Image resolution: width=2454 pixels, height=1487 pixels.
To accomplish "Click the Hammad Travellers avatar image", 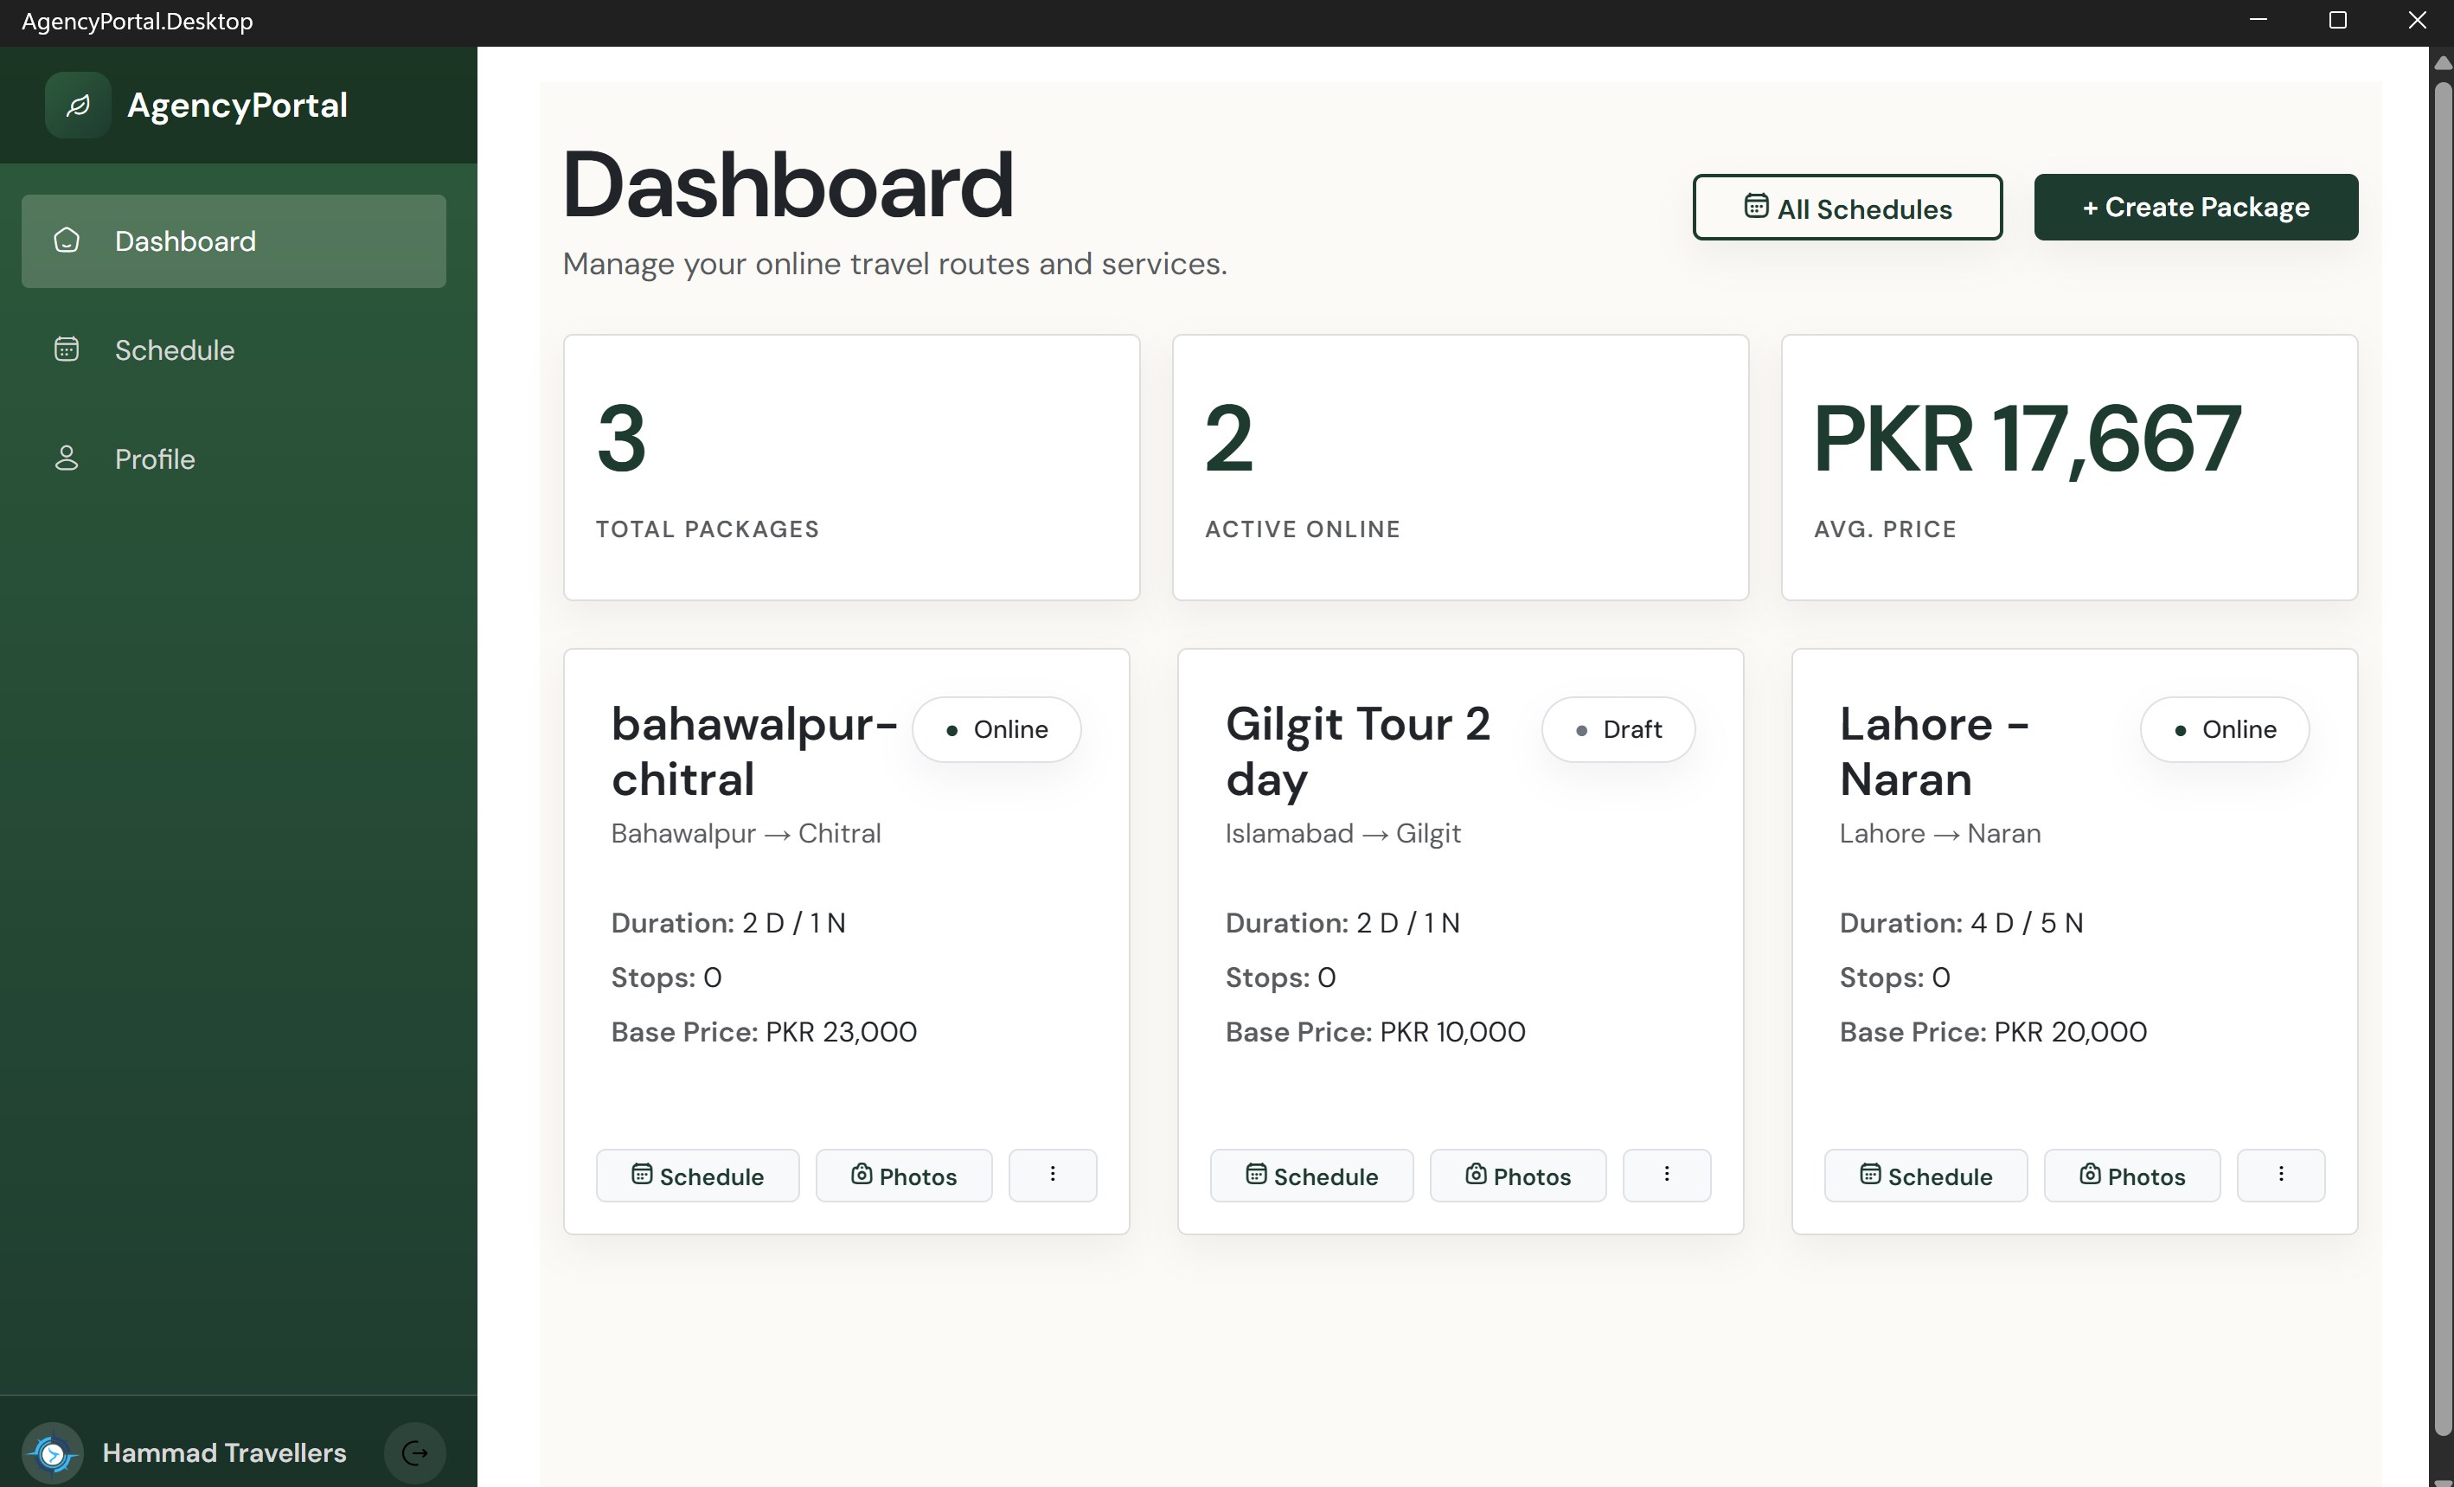I will [x=53, y=1453].
